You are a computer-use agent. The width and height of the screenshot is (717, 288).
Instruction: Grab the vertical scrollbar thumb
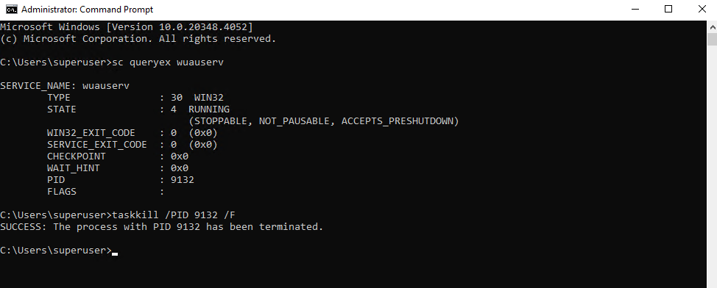pos(712,39)
